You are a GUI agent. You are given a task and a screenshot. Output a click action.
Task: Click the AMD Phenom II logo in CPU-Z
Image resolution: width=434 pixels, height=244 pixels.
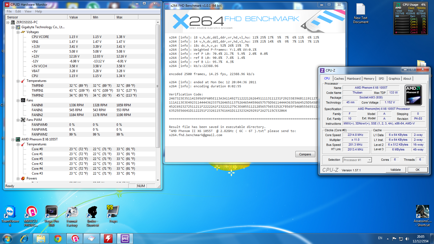(413, 95)
